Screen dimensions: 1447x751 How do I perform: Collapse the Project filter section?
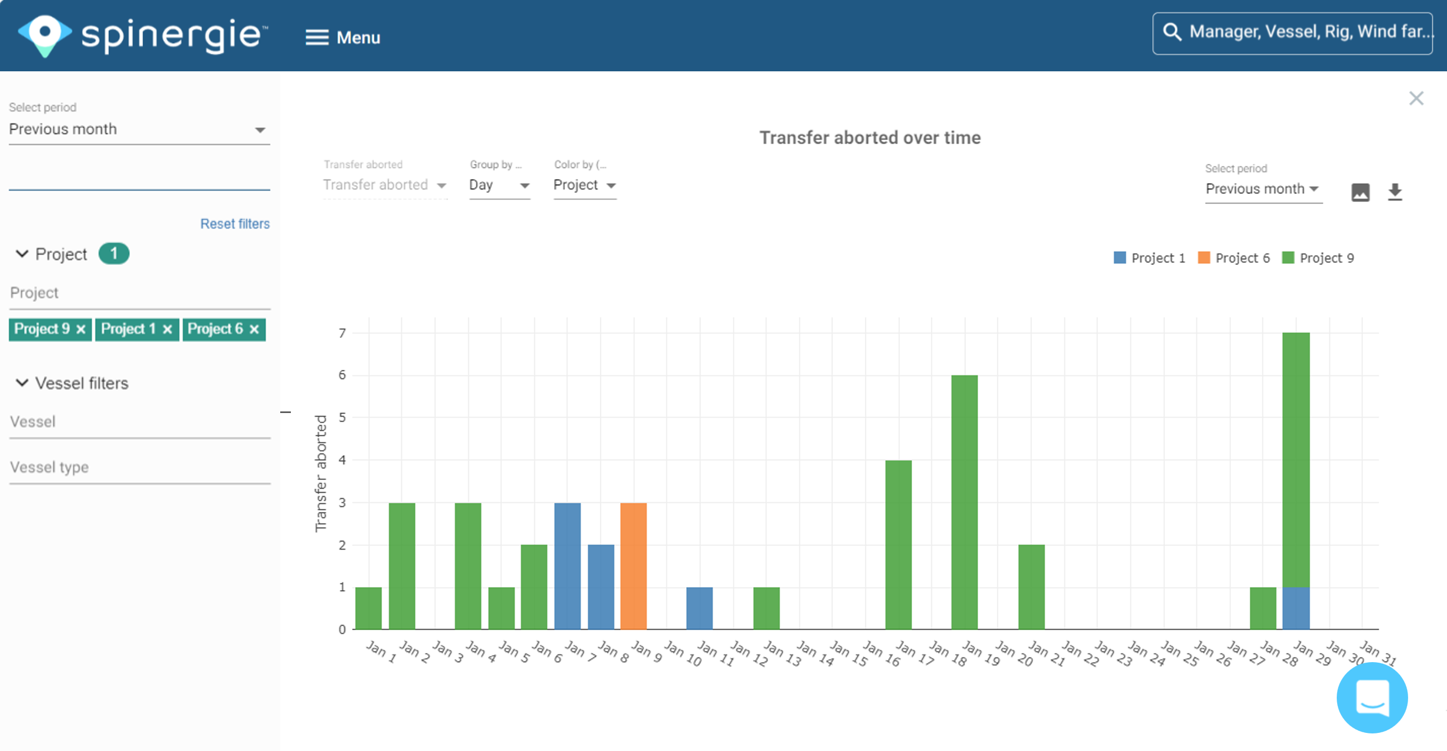(22, 254)
